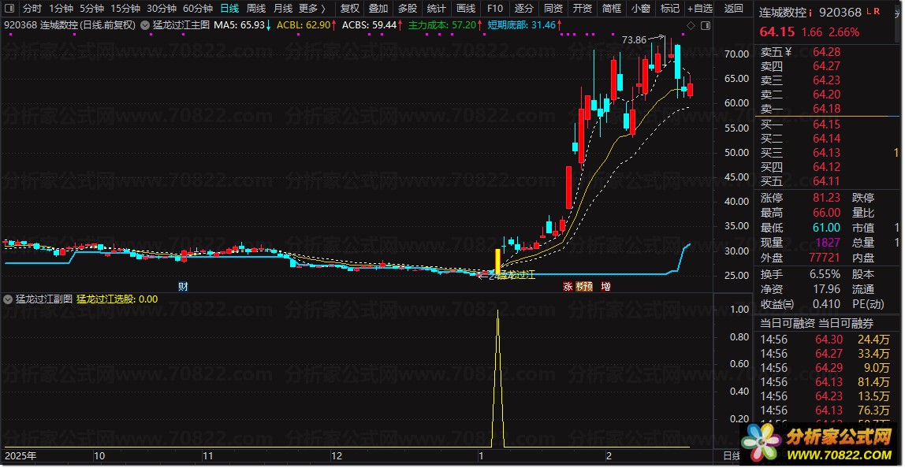Select the 30分钟 period
Screen dimensions: 905x468
pyautogui.click(x=162, y=9)
